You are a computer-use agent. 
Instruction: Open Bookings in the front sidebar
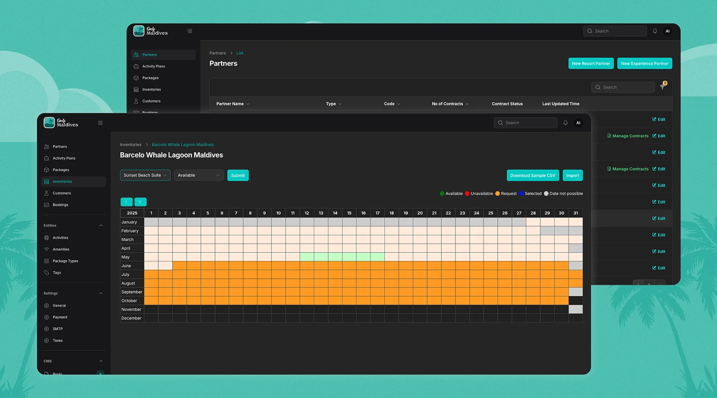pos(60,205)
